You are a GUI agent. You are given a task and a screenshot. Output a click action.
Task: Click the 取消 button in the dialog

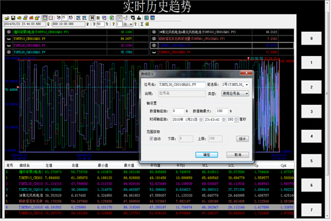pos(238,155)
